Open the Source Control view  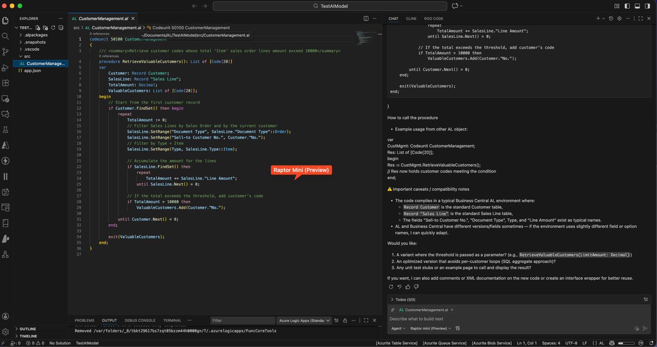click(x=5, y=50)
